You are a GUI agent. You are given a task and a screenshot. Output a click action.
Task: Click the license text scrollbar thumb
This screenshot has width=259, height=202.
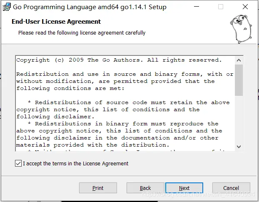pos(239,80)
